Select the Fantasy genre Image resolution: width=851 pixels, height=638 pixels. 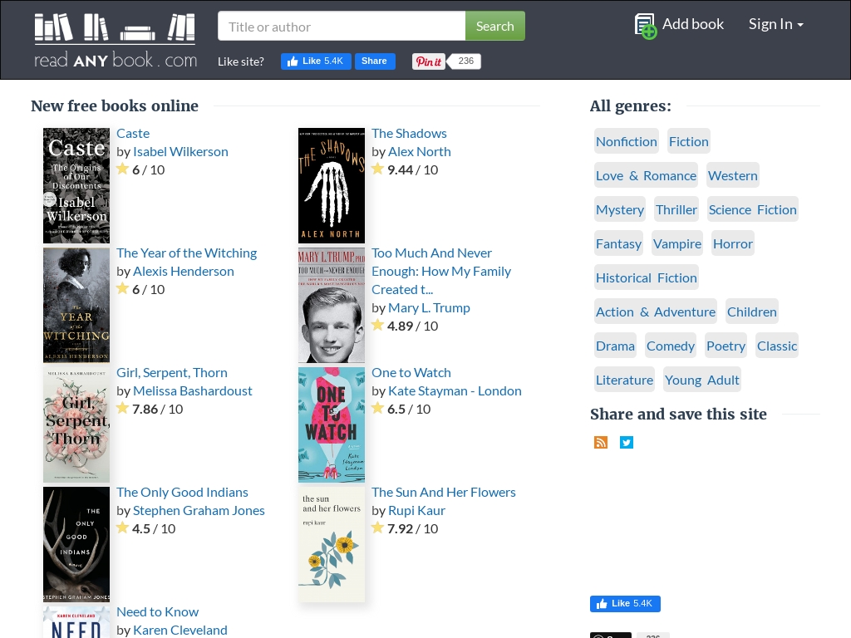(x=618, y=244)
